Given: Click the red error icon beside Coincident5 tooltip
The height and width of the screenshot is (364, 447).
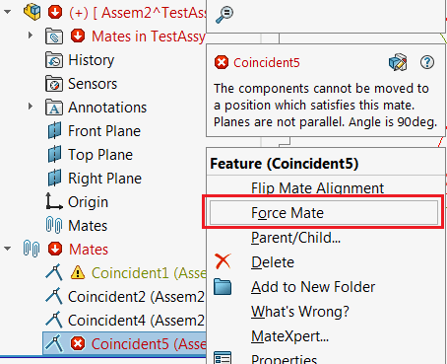Looking at the screenshot, I should [222, 62].
